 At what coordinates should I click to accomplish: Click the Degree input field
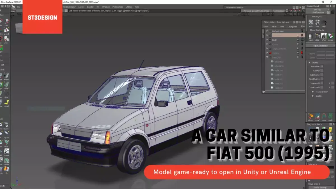click(321, 53)
